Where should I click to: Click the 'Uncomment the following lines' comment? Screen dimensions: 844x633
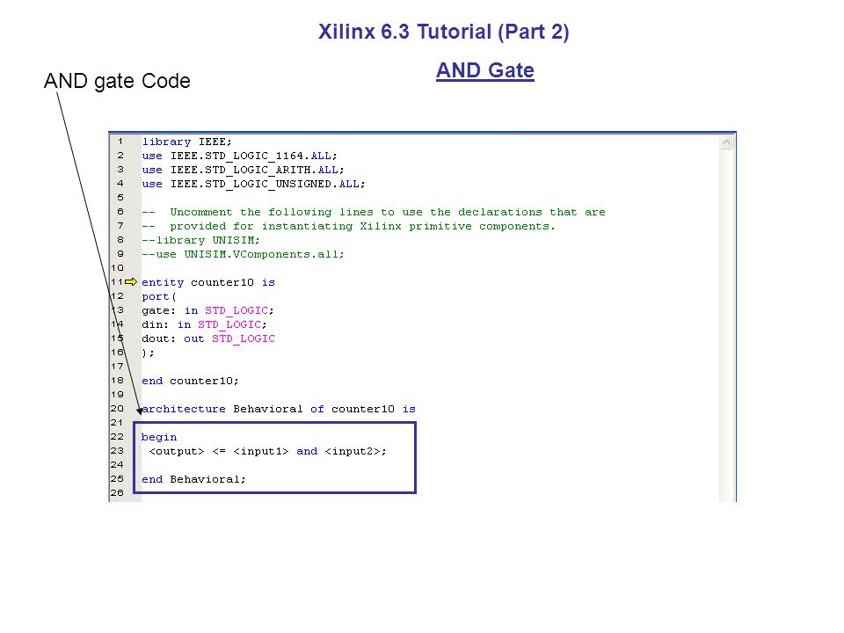tap(374, 212)
